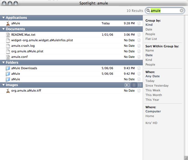This screenshot has height=160, width=188.
Task: Collapse the Folders group
Action: pos(4,62)
